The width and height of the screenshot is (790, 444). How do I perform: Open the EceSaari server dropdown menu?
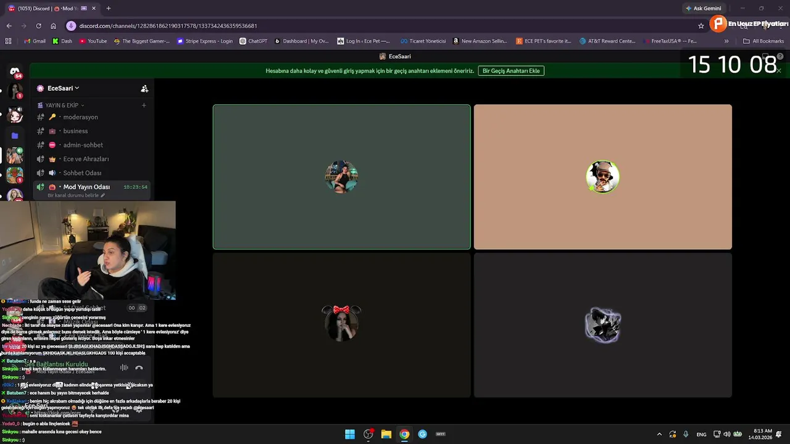tap(63, 88)
